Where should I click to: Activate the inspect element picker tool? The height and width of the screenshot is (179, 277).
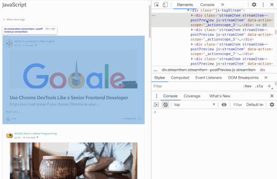tap(157, 5)
